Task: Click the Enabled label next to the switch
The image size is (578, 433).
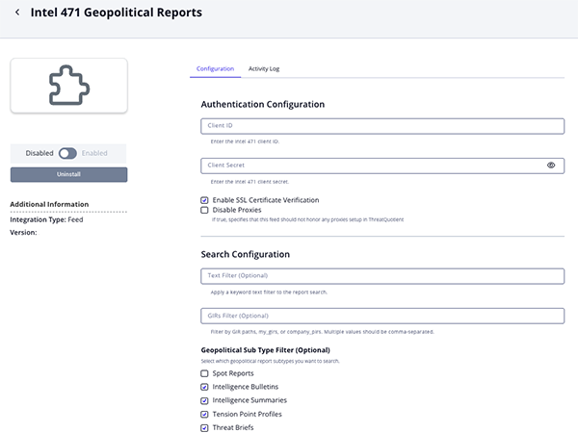Action: [94, 153]
